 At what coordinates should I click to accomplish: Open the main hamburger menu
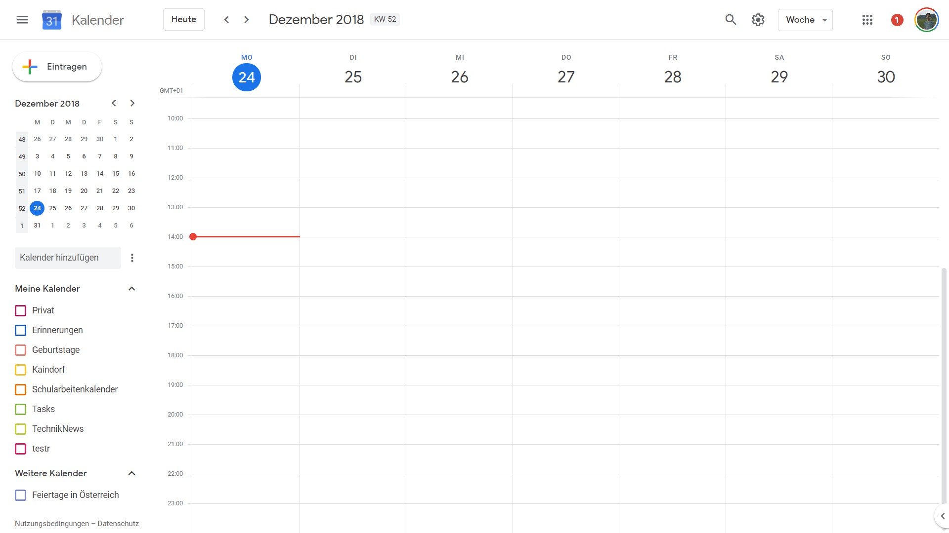coord(22,20)
